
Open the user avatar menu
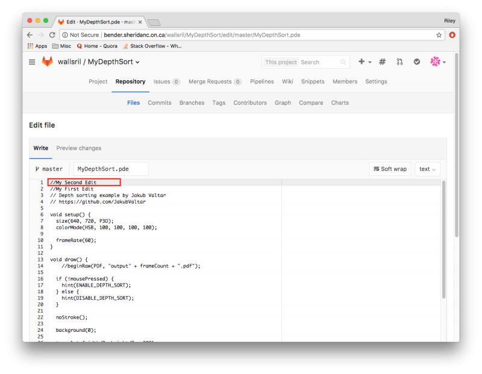[x=435, y=62]
